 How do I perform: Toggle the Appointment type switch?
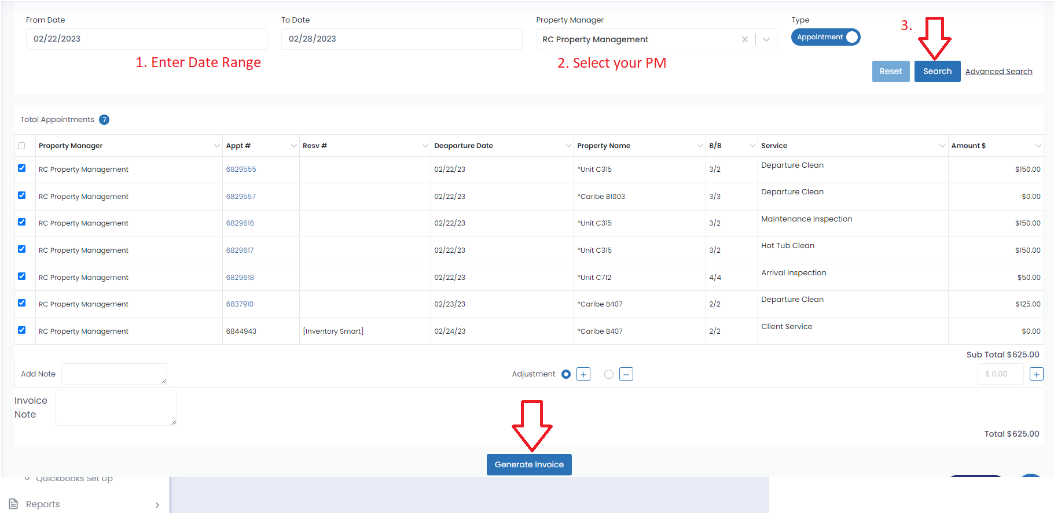click(x=825, y=37)
